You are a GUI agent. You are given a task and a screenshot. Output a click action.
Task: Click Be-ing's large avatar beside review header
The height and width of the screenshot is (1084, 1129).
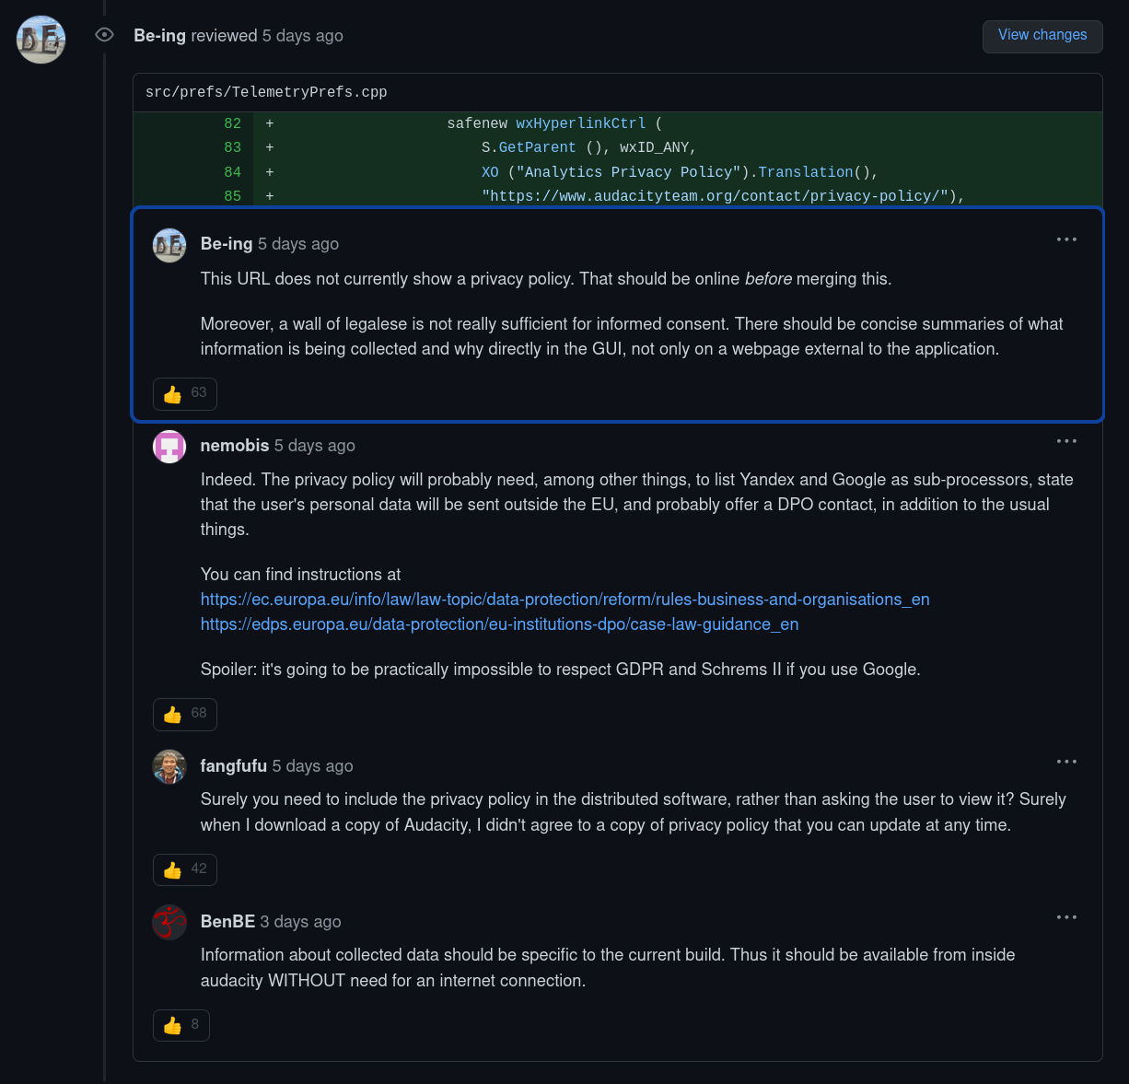pyautogui.click(x=41, y=40)
